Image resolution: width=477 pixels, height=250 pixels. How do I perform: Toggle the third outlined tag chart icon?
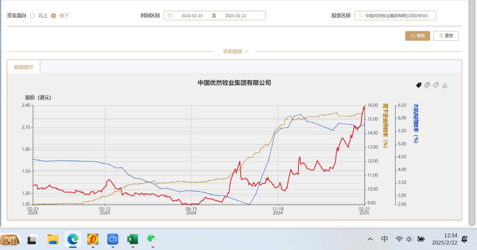[436, 85]
